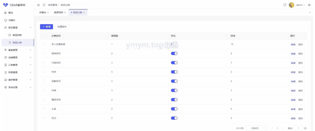Close the 菜品分类 tab
The image size is (315, 131).
click(x=84, y=12)
